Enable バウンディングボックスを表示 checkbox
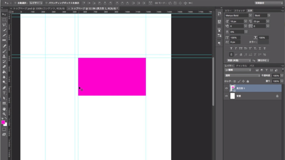The width and height of the screenshot is (285, 160). (x=46, y=3)
